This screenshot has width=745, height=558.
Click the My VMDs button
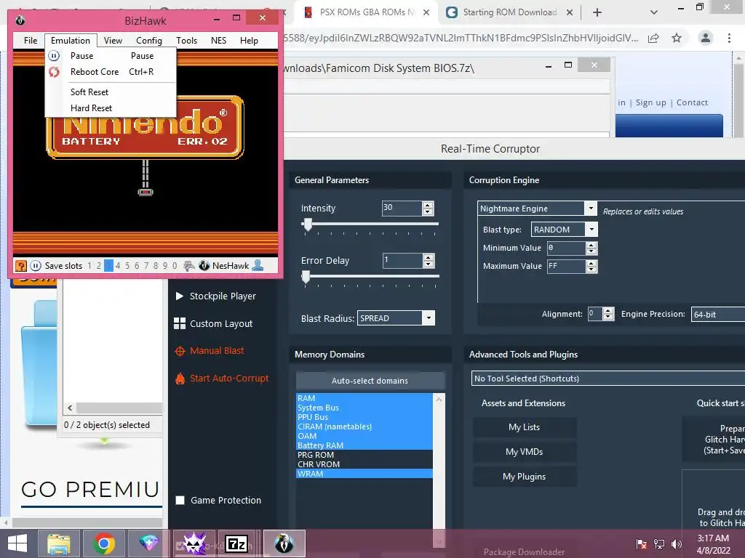(x=525, y=452)
